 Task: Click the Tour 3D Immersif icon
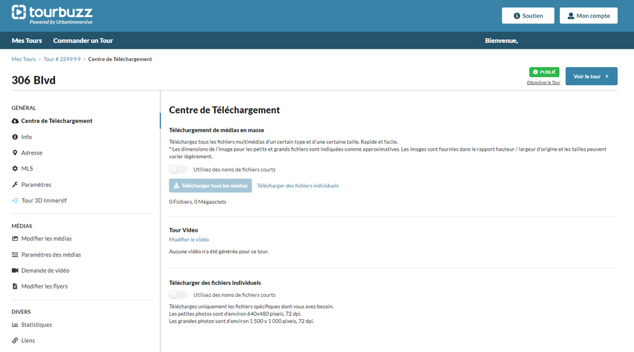point(15,201)
